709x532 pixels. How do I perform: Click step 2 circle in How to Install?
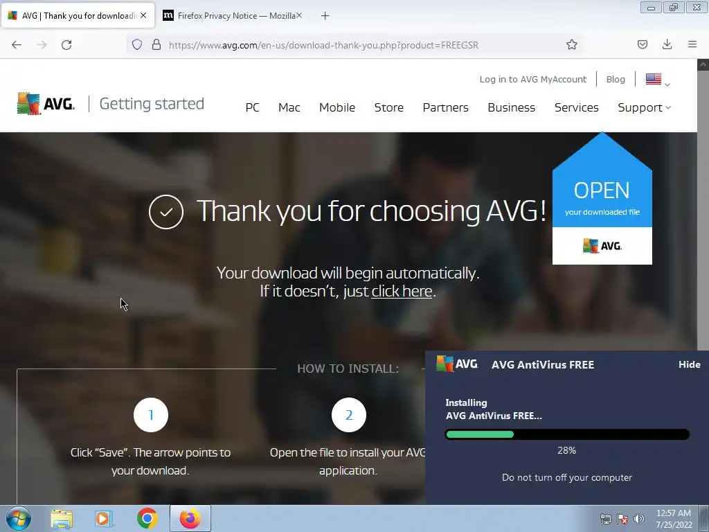(x=349, y=415)
